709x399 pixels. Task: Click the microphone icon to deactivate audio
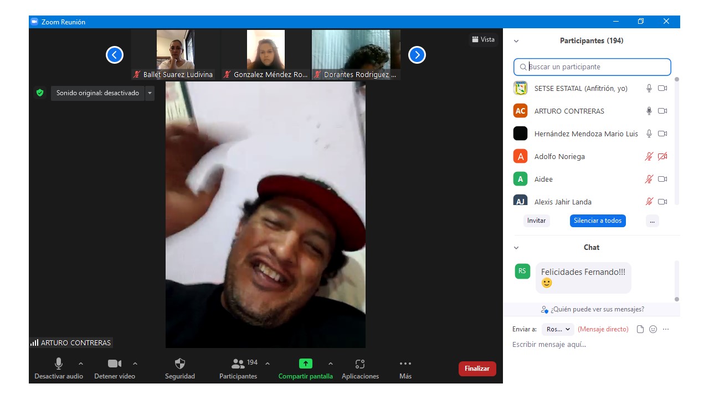(59, 364)
